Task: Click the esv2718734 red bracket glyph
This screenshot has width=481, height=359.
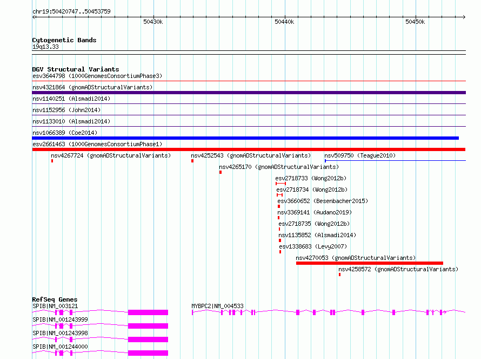Action: click(x=279, y=195)
